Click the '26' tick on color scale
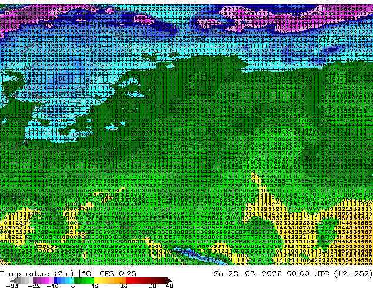 [124, 286]
